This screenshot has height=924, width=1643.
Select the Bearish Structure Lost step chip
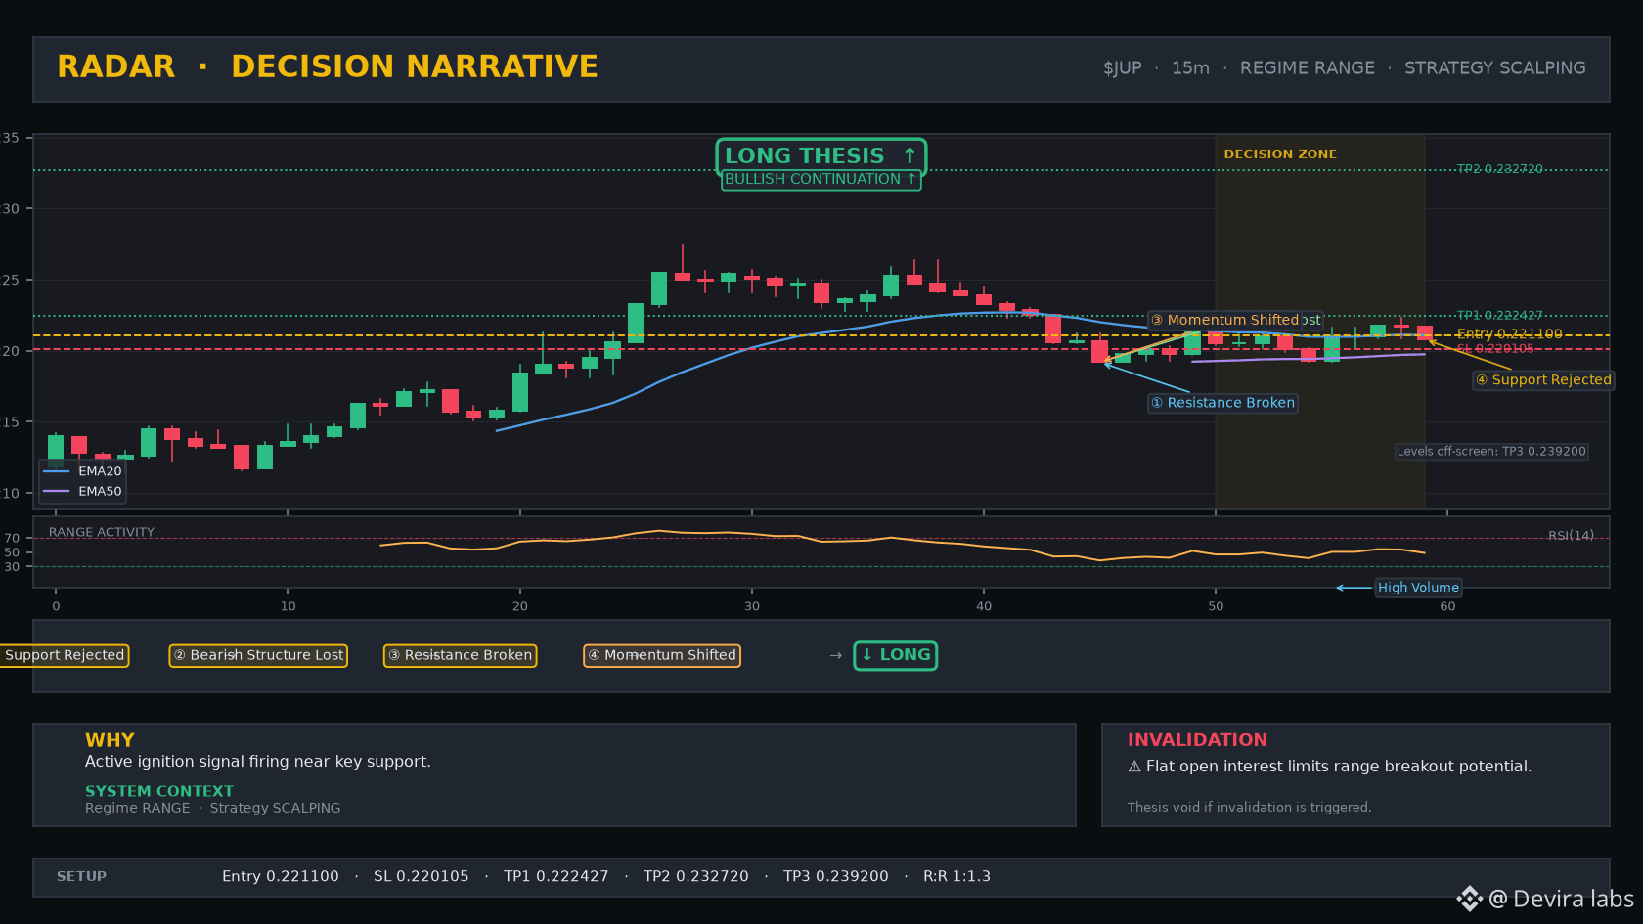258,655
